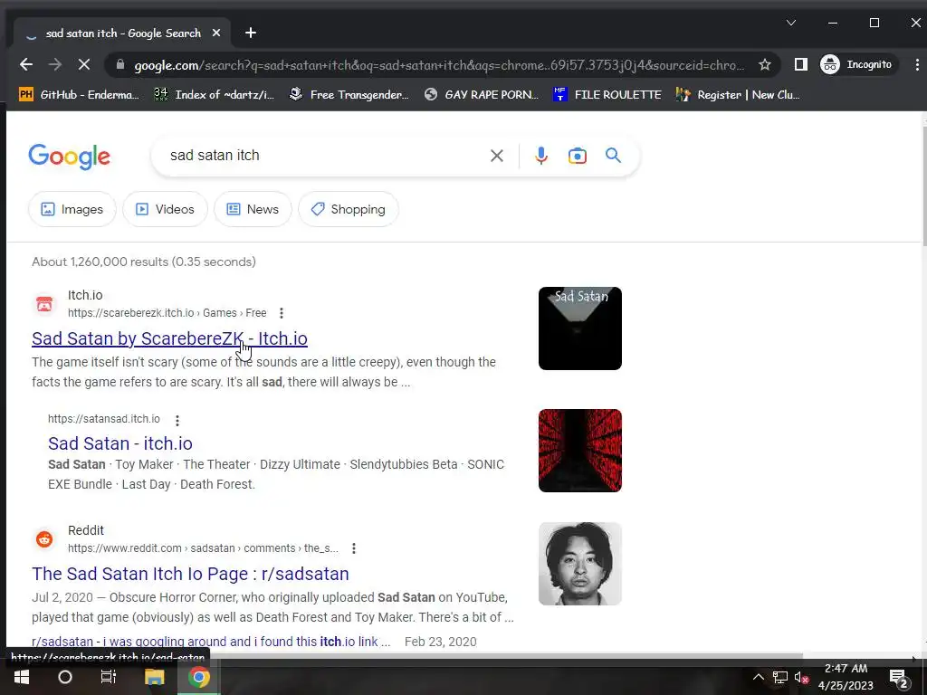The height and width of the screenshot is (695, 927).
Task: Switch to Images results
Action: pyautogui.click(x=72, y=209)
